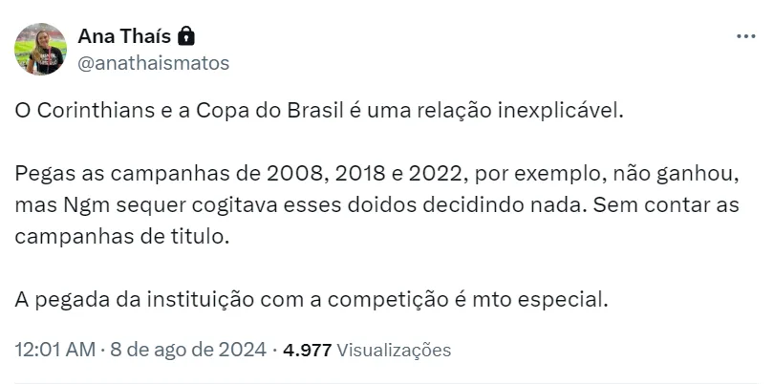Open the three-dot more options menu

745,36
